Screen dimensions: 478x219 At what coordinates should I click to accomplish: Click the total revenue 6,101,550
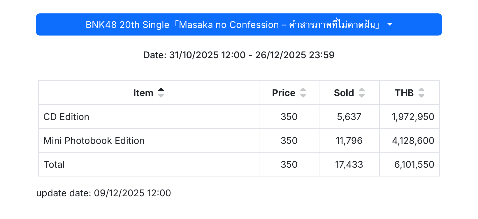tap(414, 165)
